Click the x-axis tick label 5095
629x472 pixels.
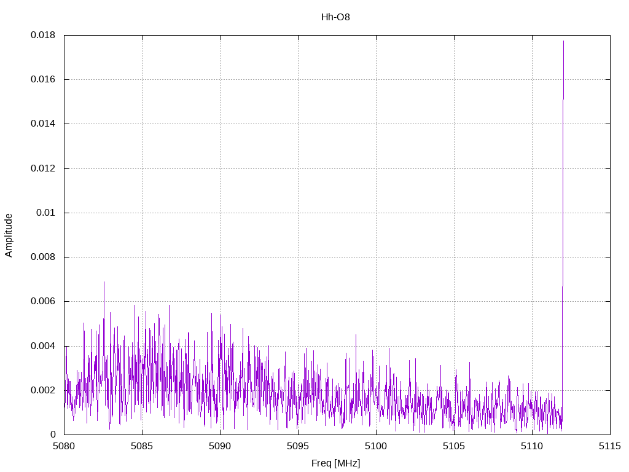click(298, 446)
